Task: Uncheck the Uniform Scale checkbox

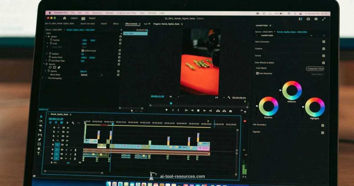Action: tap(83, 50)
